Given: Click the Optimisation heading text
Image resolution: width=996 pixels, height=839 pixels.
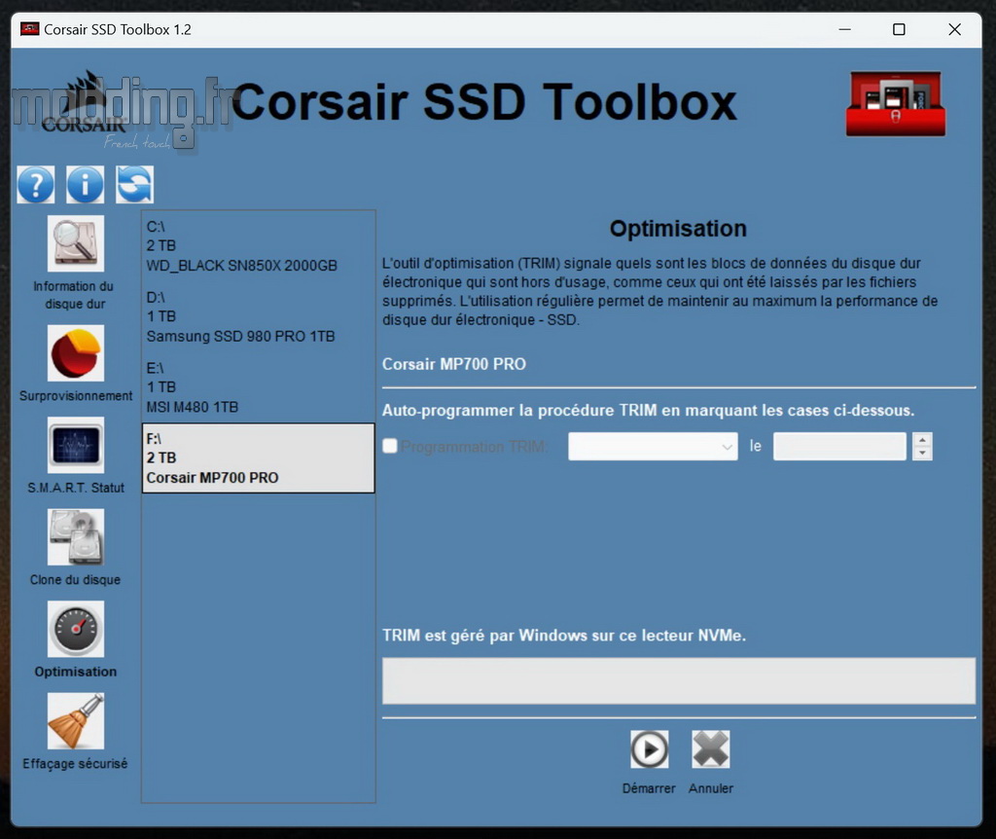Looking at the screenshot, I should pos(678,229).
